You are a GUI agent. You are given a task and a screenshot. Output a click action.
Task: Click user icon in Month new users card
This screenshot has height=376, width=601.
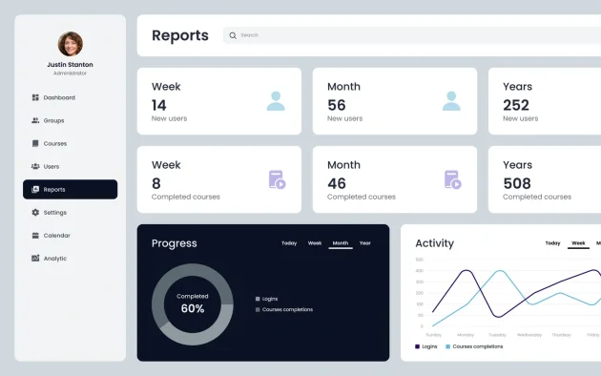(451, 101)
